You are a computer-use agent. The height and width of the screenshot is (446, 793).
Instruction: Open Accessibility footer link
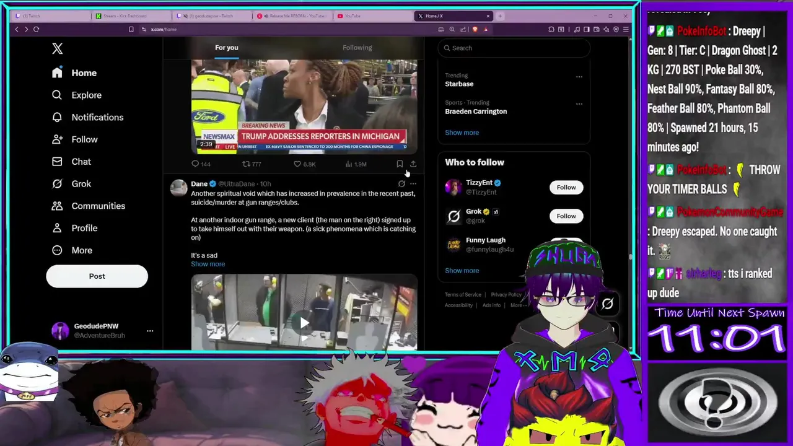[x=458, y=305]
